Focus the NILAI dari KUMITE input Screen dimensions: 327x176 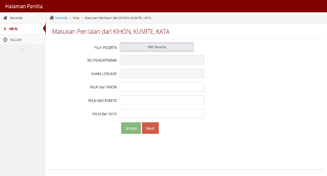[162, 100]
